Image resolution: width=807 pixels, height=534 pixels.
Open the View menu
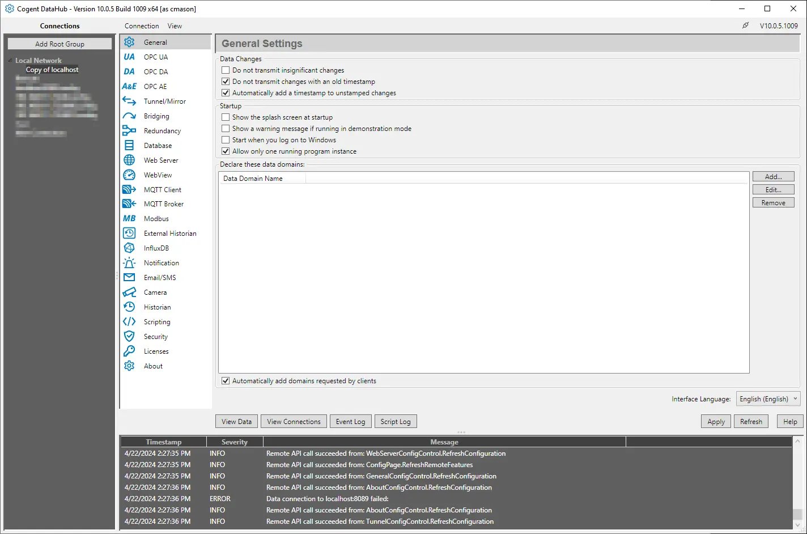pos(175,26)
